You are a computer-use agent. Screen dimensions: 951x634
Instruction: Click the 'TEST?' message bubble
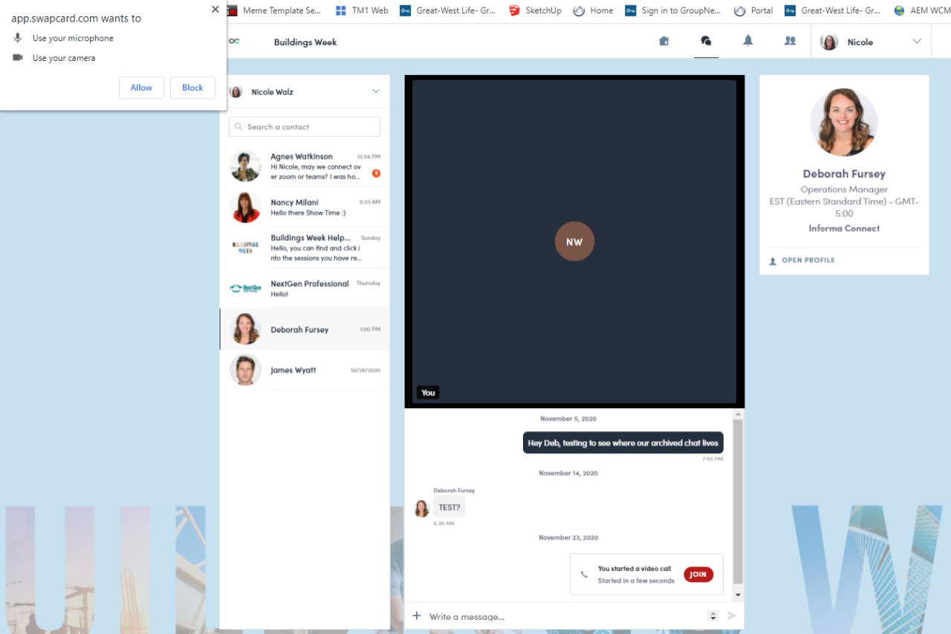tap(449, 508)
